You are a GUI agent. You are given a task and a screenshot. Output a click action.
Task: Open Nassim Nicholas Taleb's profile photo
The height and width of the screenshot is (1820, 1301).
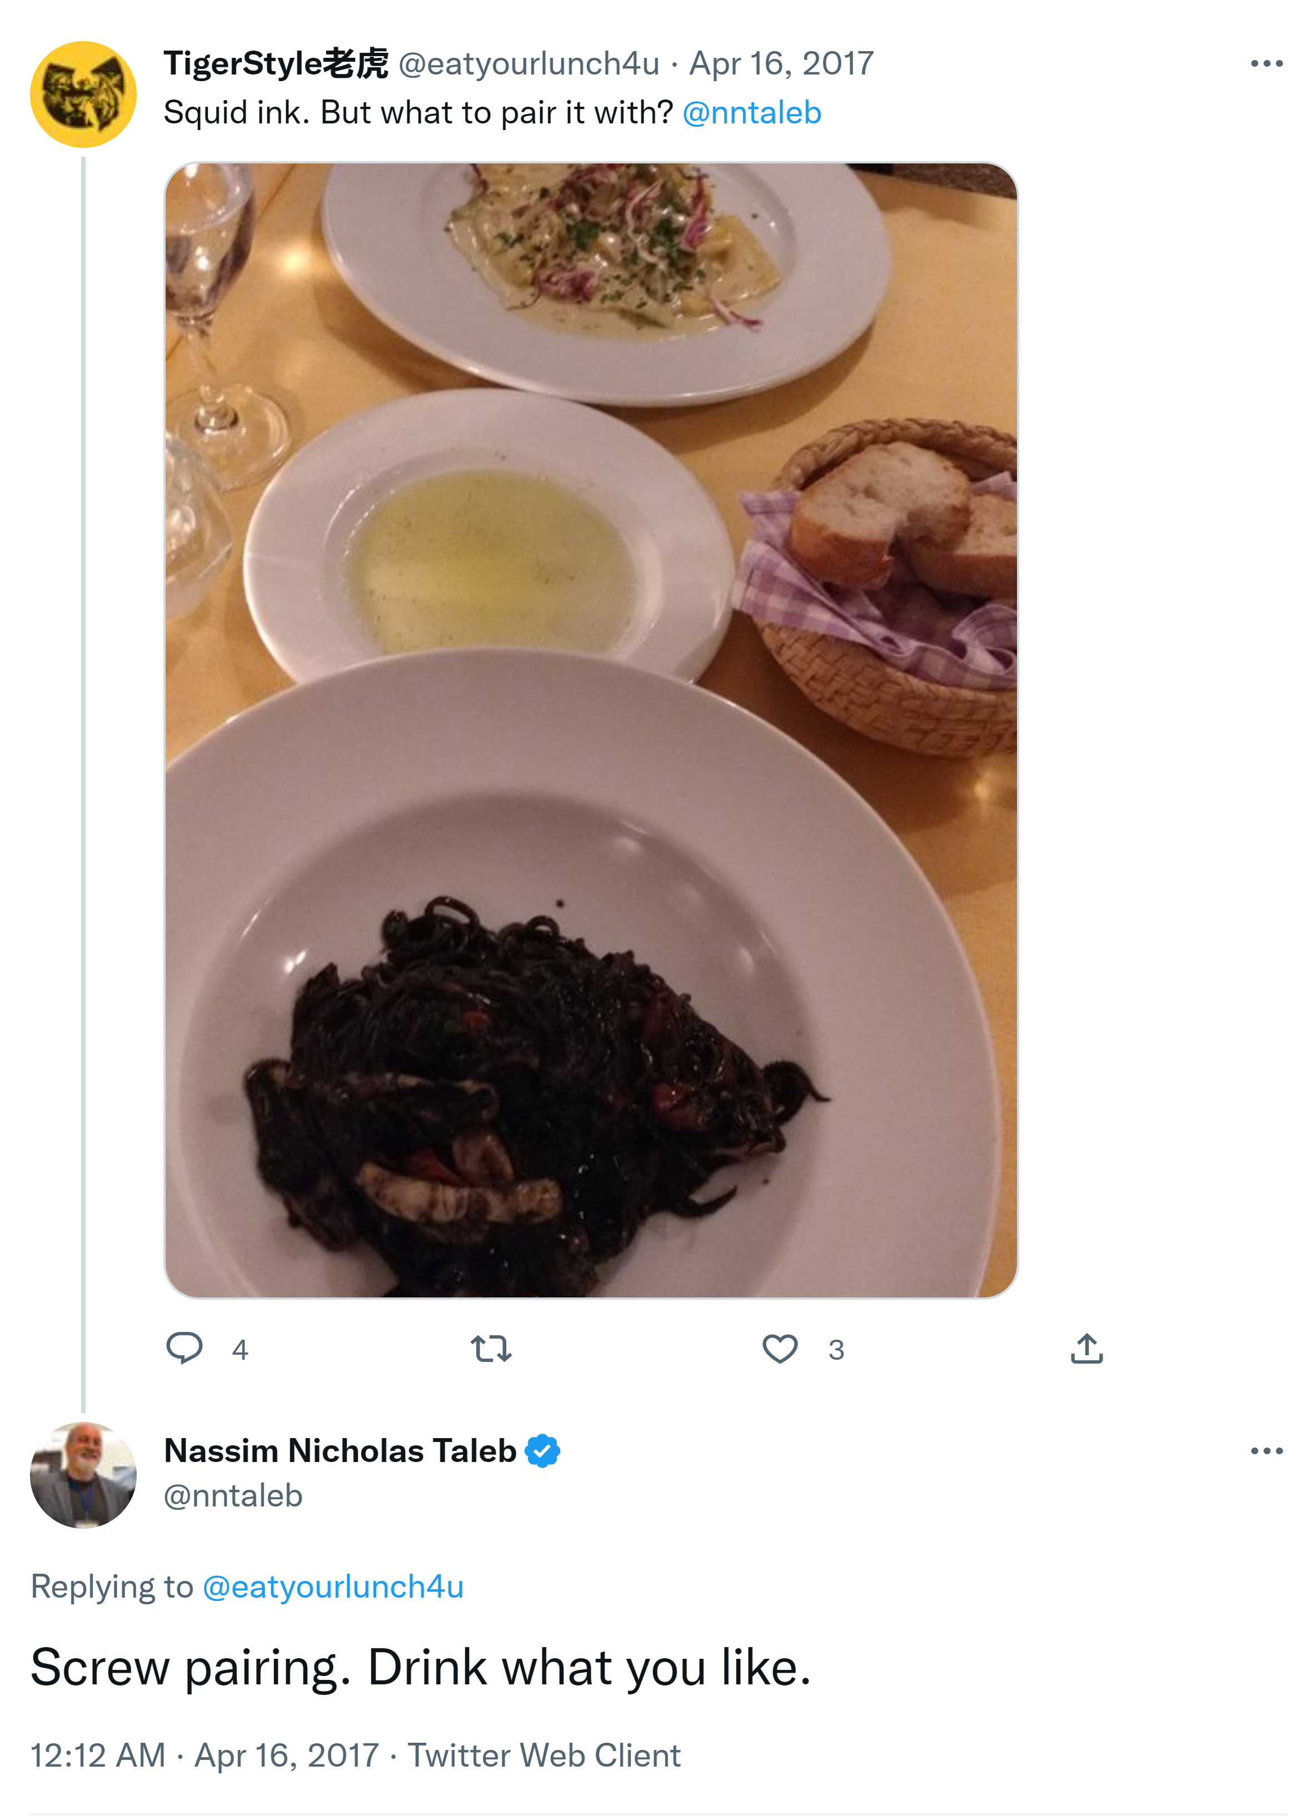83,1475
